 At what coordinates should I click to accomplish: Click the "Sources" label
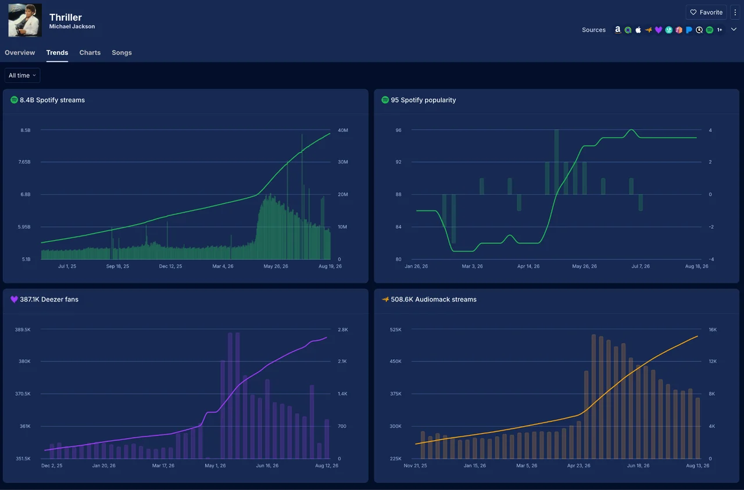pos(593,30)
